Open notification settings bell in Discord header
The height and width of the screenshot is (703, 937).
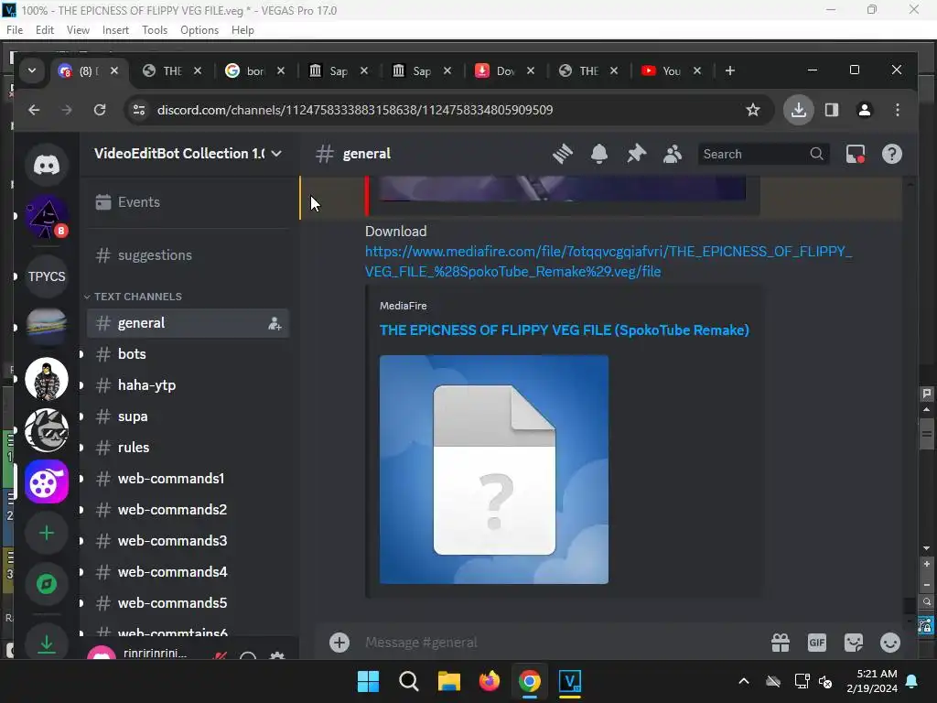pos(599,154)
